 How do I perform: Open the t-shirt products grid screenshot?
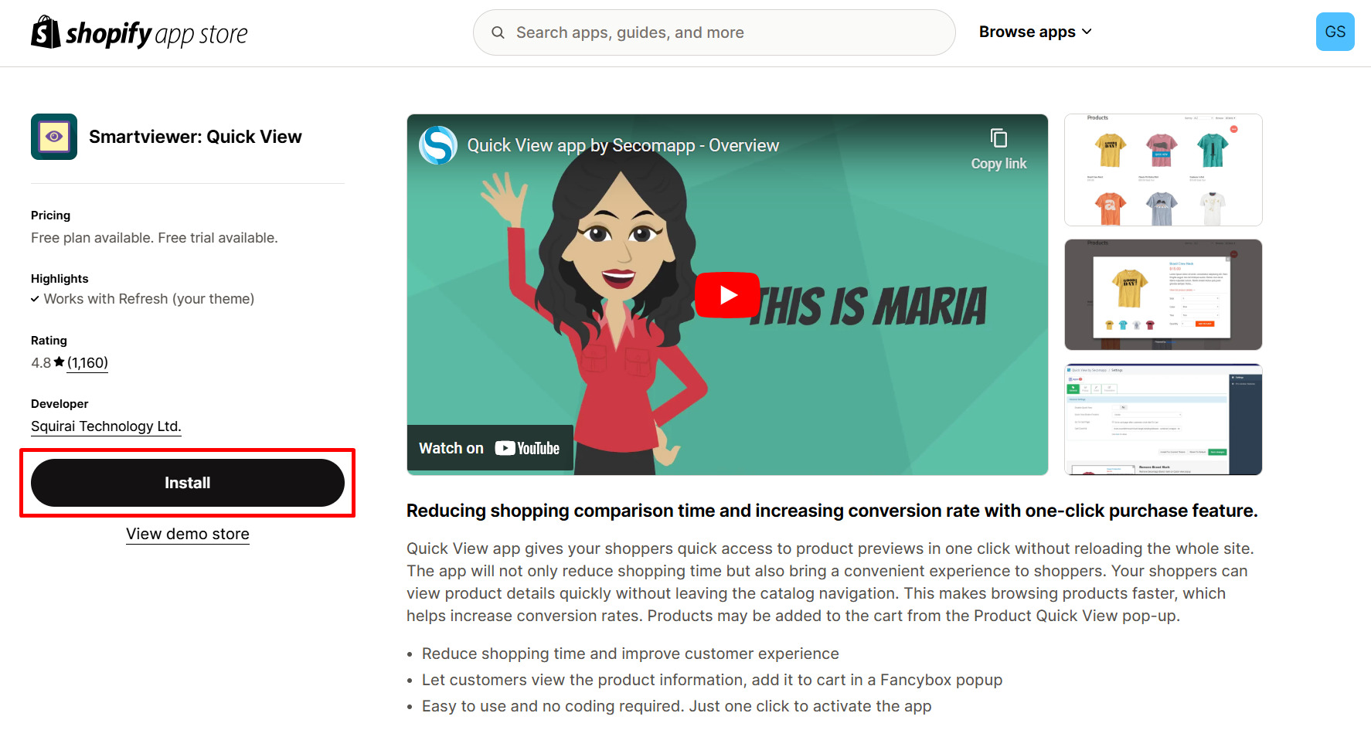[1163, 170]
